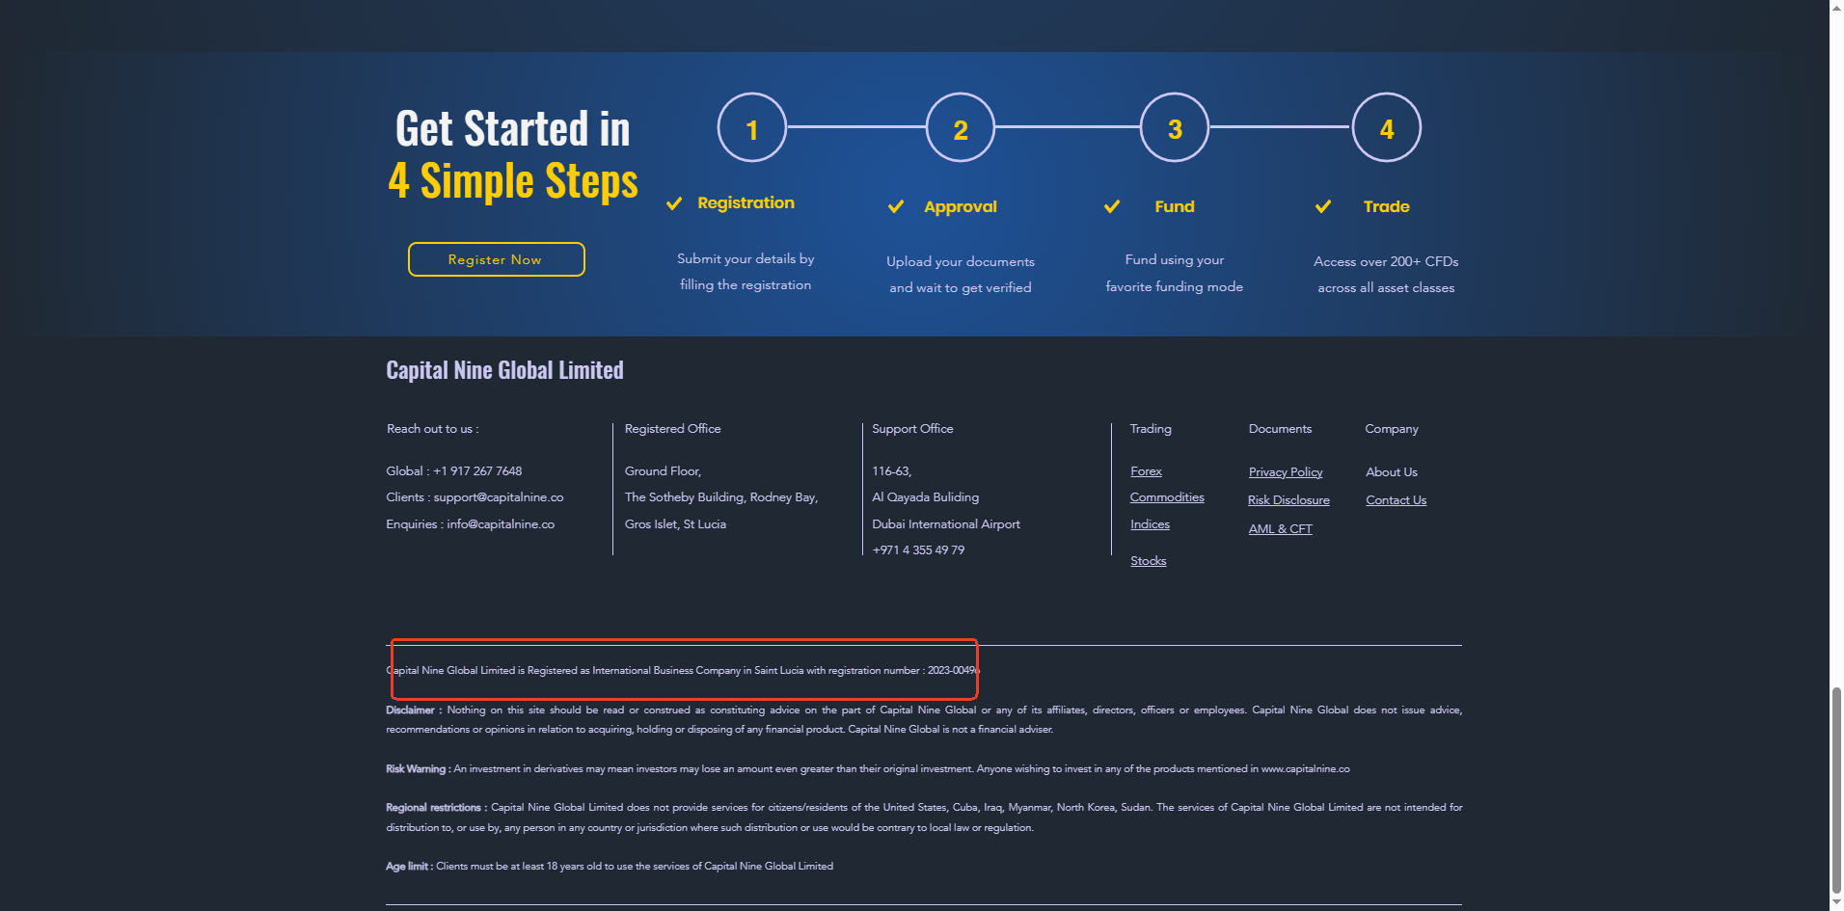Click the checkmark beside Registration
1844x911 pixels.
coord(674,203)
